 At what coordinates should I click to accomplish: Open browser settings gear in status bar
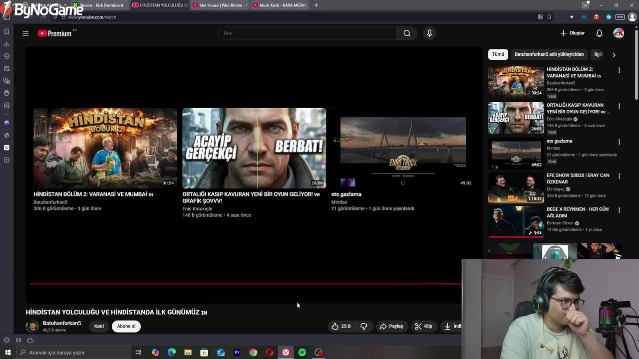(6, 340)
